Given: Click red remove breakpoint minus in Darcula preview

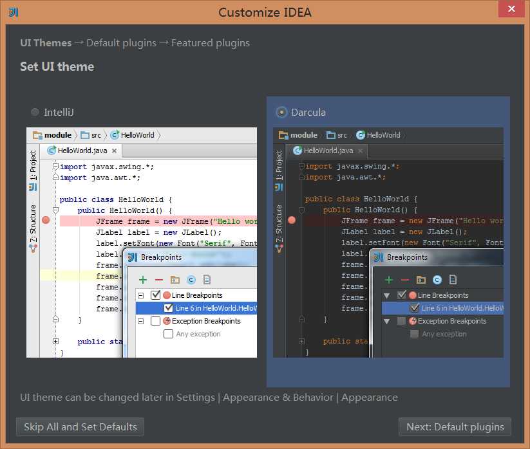Looking at the screenshot, I should 405,280.
